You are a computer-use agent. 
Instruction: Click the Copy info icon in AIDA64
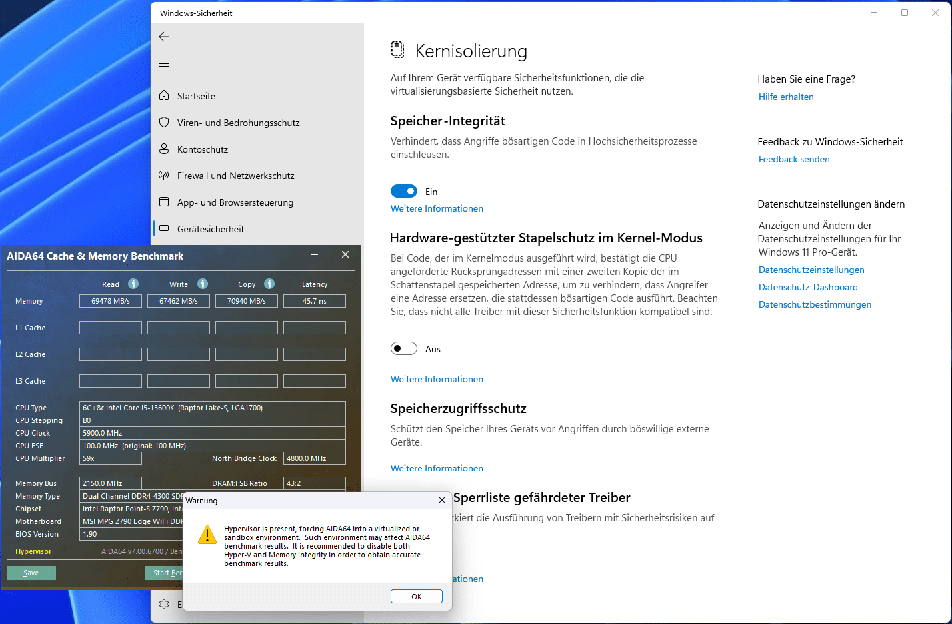click(269, 284)
